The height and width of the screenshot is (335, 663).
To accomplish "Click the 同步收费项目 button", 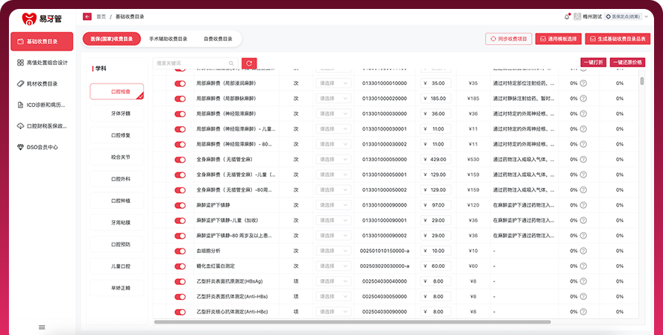I will tap(509, 39).
